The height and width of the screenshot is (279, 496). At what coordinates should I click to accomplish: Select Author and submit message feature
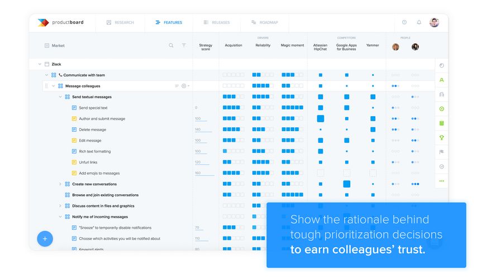[102, 119]
